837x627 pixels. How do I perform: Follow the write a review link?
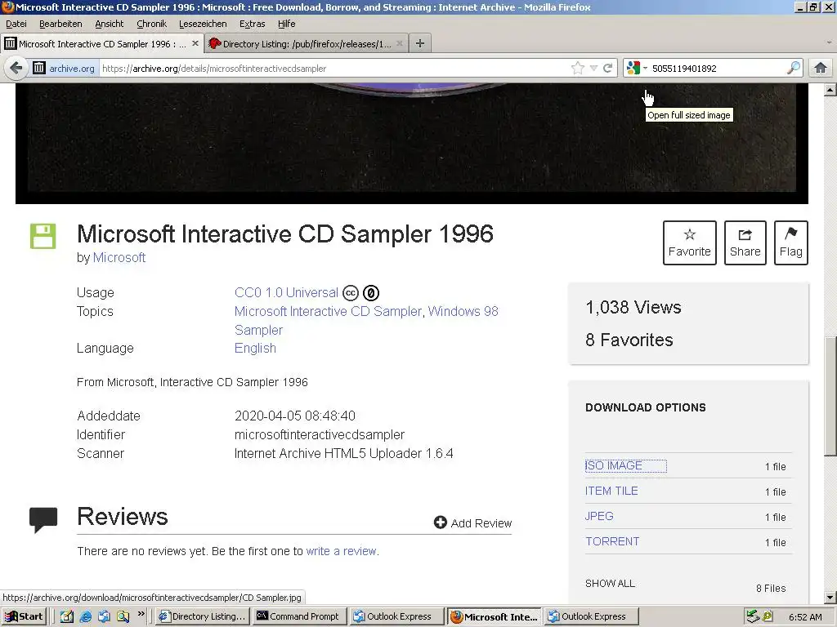coord(341,551)
